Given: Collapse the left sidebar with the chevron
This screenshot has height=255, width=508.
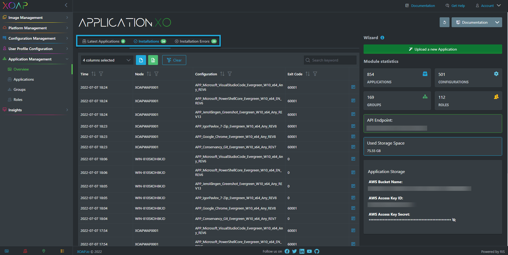Looking at the screenshot, I should coord(66,5).
